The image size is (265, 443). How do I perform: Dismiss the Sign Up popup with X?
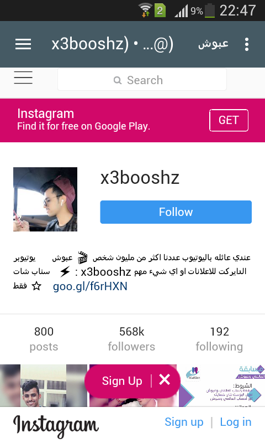click(x=165, y=380)
